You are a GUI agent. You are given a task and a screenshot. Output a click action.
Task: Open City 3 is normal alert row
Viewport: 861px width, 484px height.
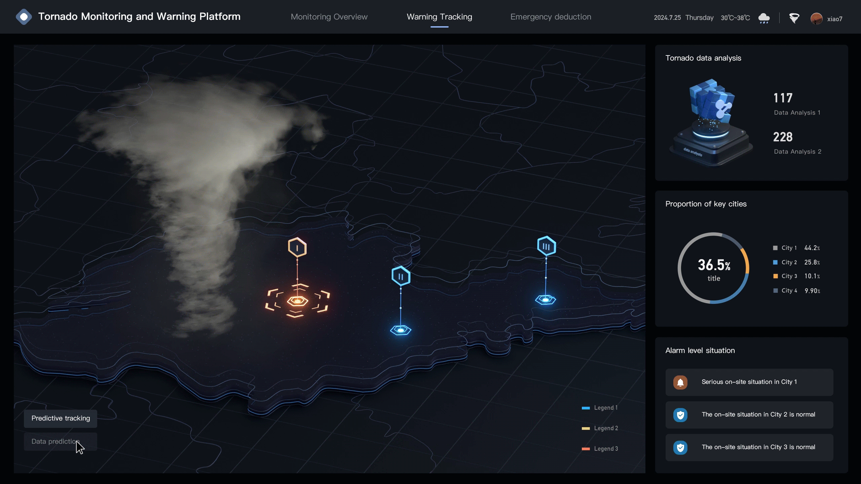tap(749, 447)
